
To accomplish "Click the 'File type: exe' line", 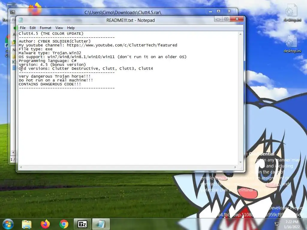I will click(x=36, y=49).
